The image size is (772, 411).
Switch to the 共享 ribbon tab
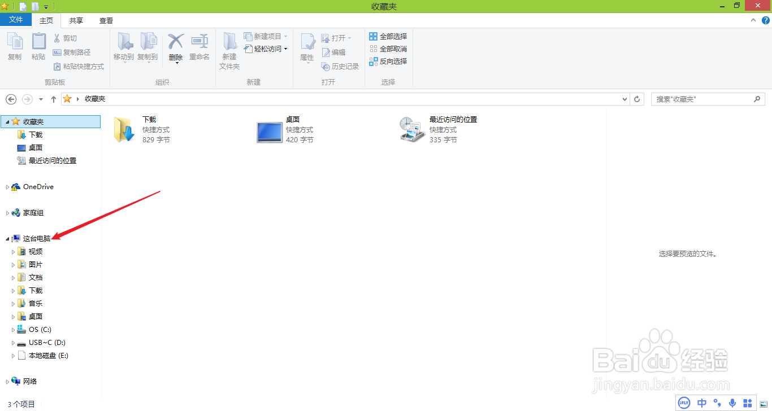point(76,20)
